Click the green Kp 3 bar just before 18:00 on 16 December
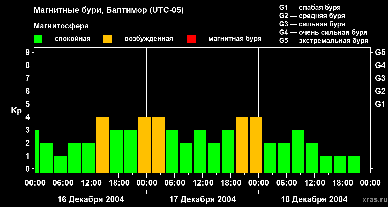Screen dimensions: 388x207 (116, 151)
